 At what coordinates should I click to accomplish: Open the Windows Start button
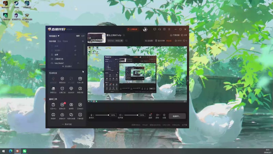pyautogui.click(x=3, y=151)
